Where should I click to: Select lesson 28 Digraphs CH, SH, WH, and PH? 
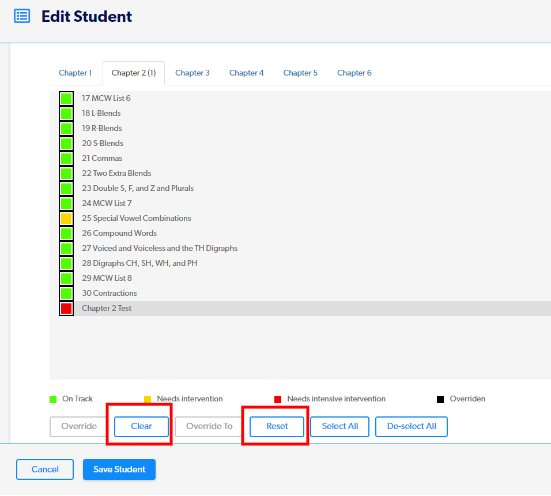tap(139, 264)
